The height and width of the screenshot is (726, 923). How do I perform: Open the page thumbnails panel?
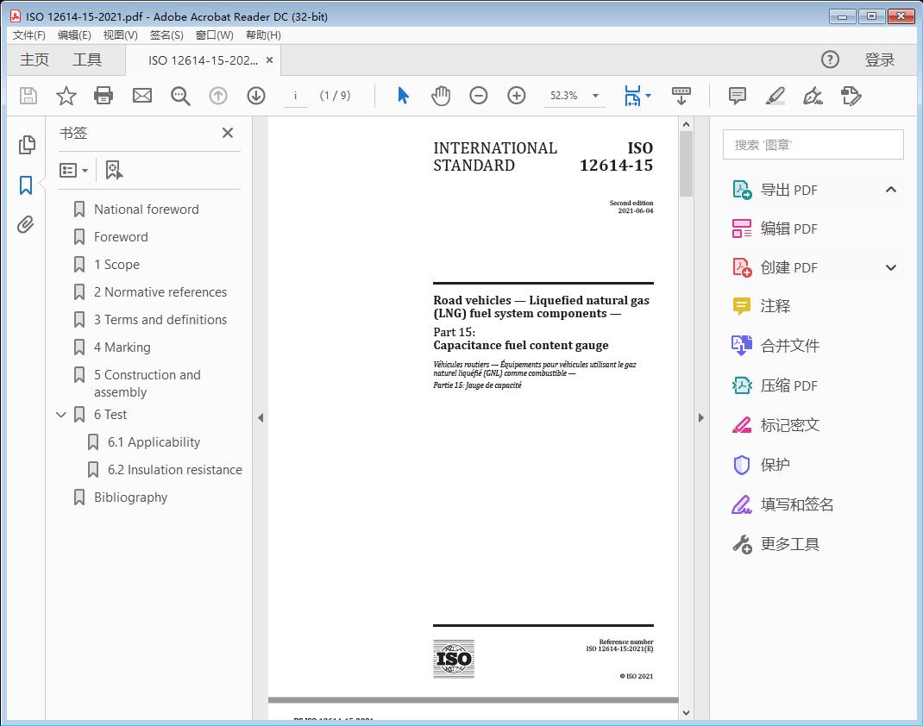point(27,145)
